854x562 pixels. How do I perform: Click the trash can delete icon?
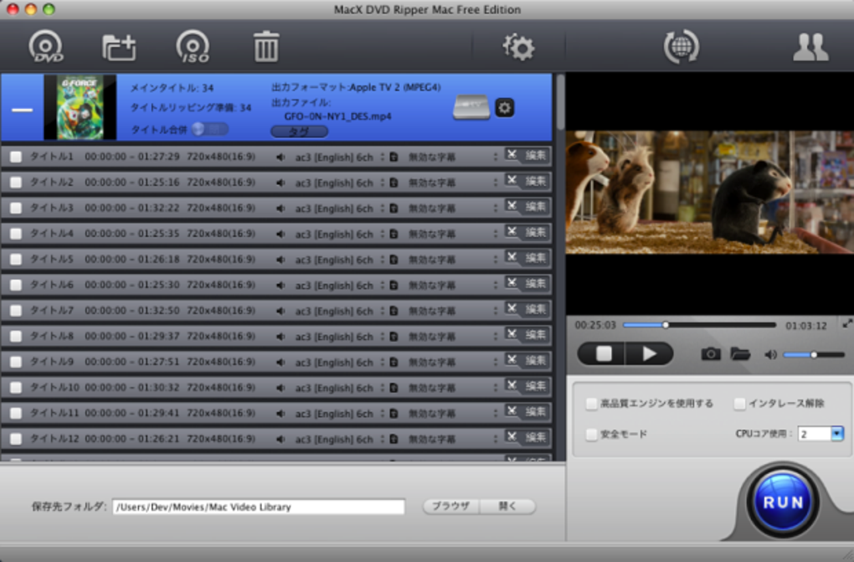pyautogui.click(x=265, y=47)
